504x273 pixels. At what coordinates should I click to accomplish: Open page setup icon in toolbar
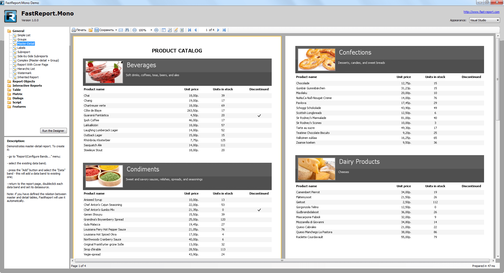tap(170, 30)
